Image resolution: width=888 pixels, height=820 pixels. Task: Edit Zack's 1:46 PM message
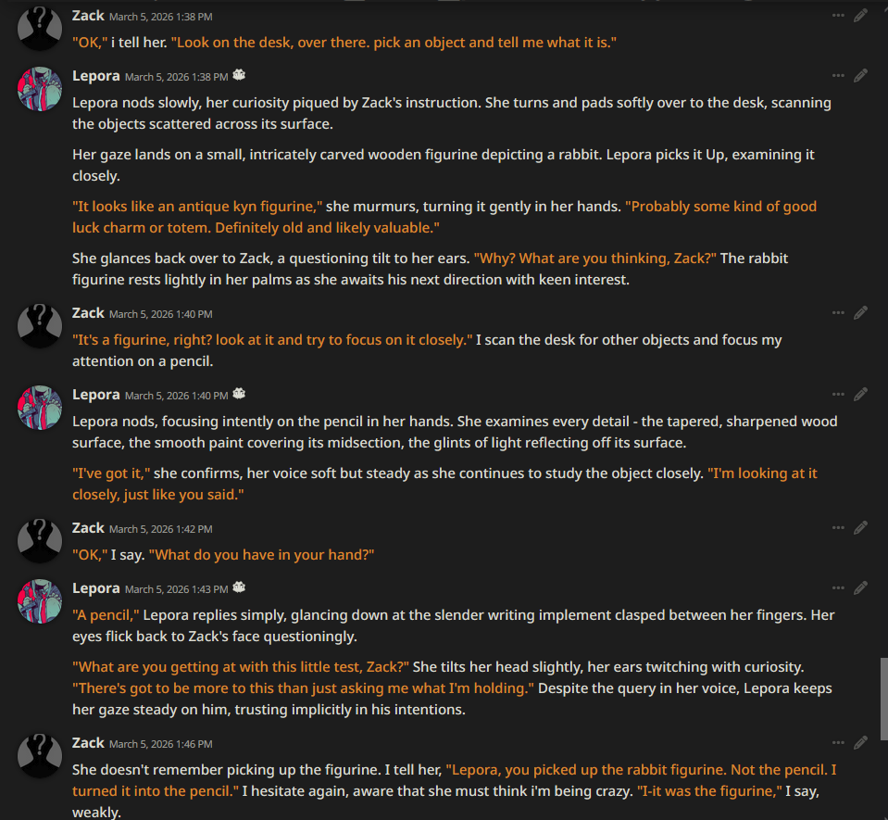tap(860, 742)
